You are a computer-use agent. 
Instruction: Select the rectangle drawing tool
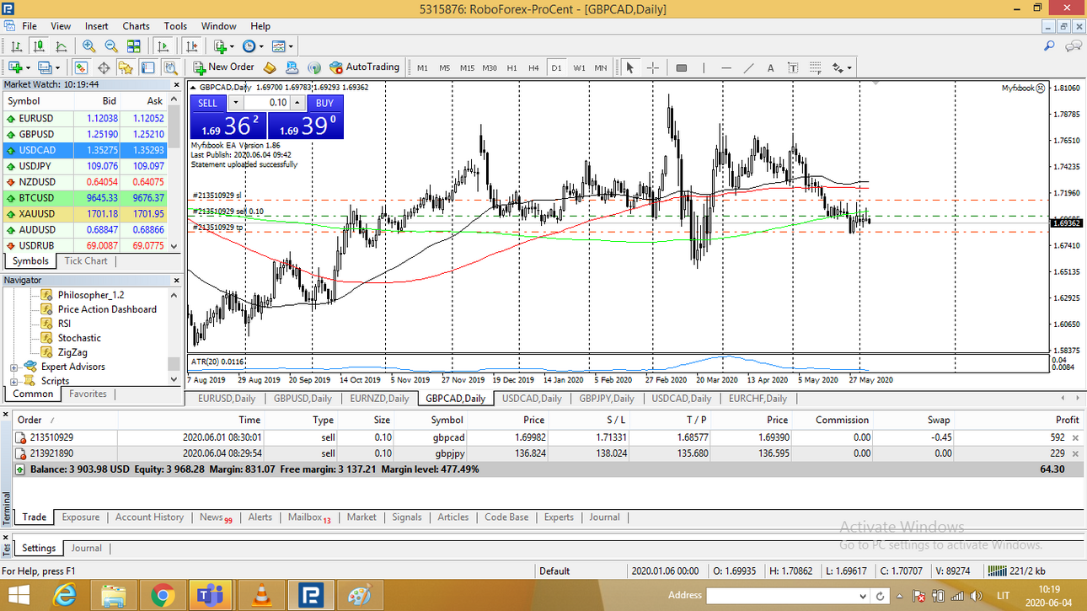(682, 67)
